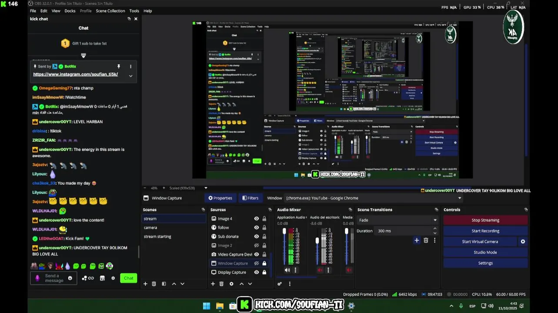Add a new scene with plus icon
558x313 pixels.
pyautogui.click(x=145, y=284)
